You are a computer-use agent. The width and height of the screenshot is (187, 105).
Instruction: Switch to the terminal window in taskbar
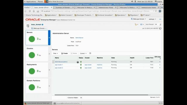click(67, 103)
